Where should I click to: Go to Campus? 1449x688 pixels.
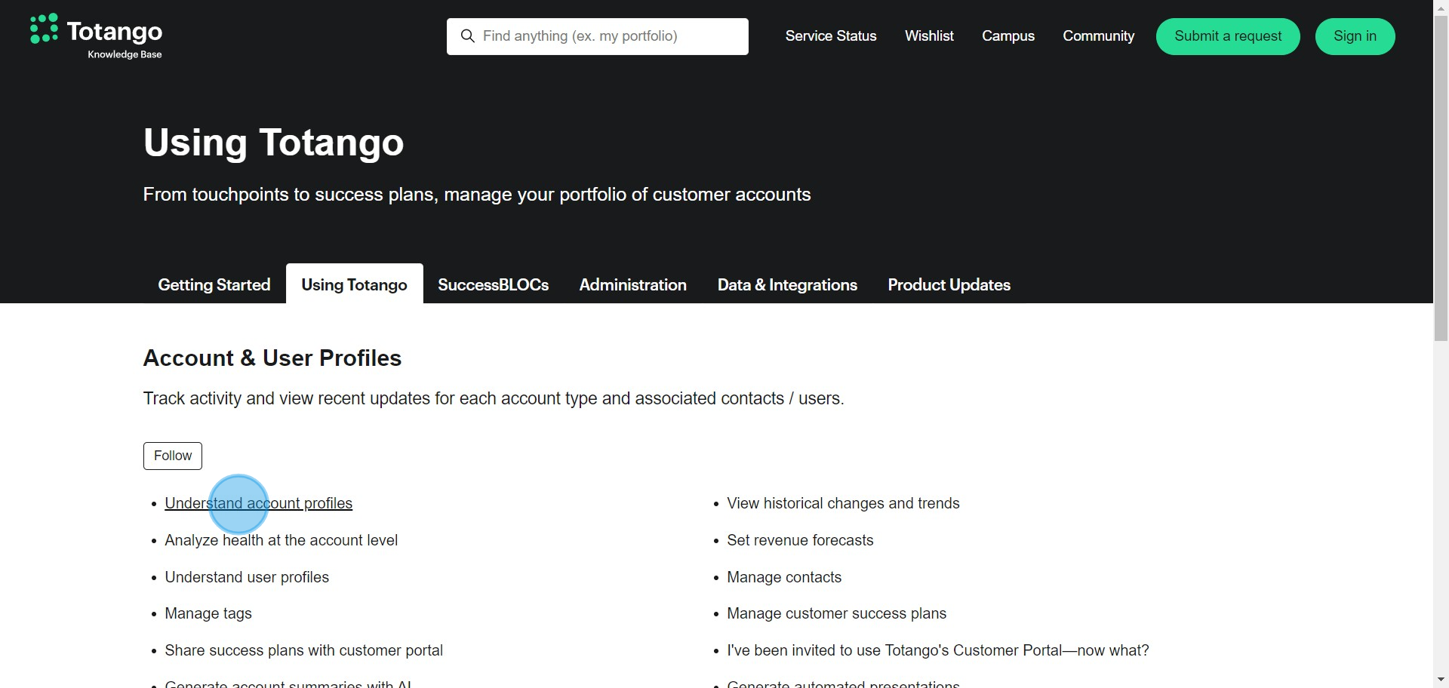pyautogui.click(x=1008, y=36)
